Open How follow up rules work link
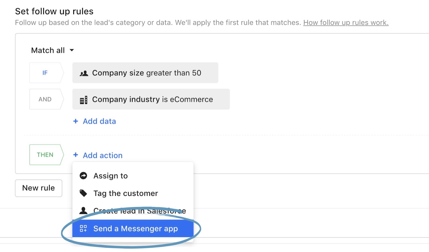The height and width of the screenshot is (252, 429). (x=346, y=22)
